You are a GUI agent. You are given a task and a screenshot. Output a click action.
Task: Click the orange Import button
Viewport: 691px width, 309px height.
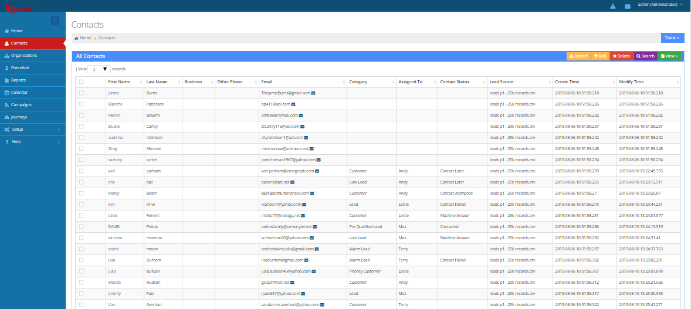578,56
